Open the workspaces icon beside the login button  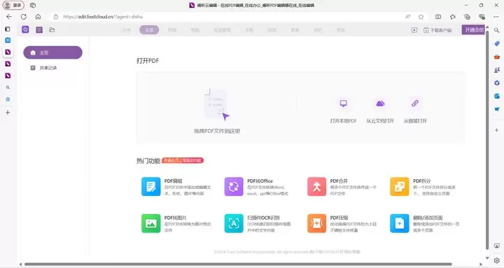[x=33, y=5]
